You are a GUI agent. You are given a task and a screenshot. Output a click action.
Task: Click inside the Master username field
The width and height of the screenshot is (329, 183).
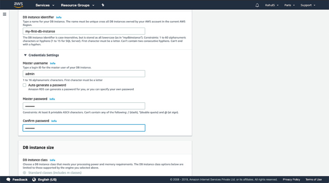click(84, 74)
